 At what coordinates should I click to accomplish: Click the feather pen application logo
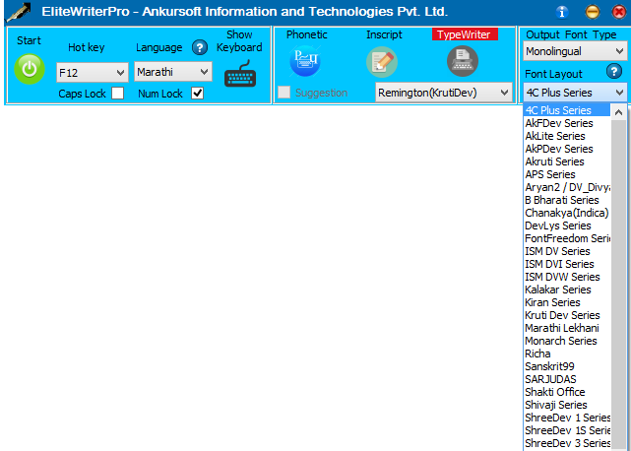tap(19, 13)
